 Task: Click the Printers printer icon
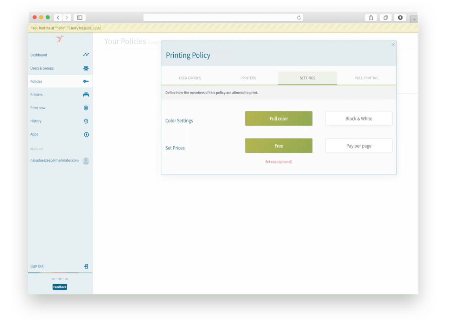pyautogui.click(x=86, y=94)
